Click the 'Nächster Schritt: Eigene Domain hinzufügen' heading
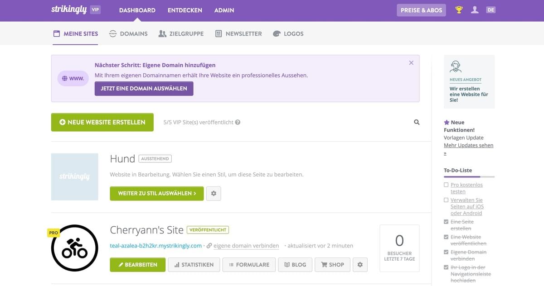Screen dimensions: 544x286 click(x=155, y=65)
